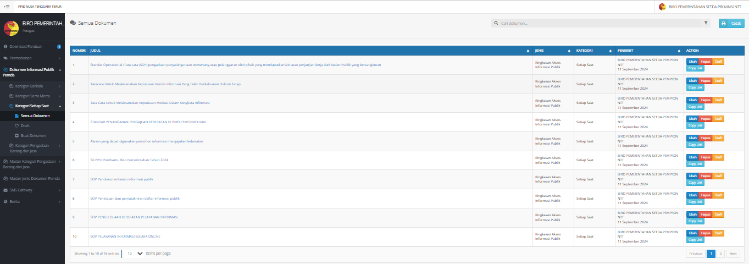Expand the Permohonan sidebar menu

pos(32,57)
